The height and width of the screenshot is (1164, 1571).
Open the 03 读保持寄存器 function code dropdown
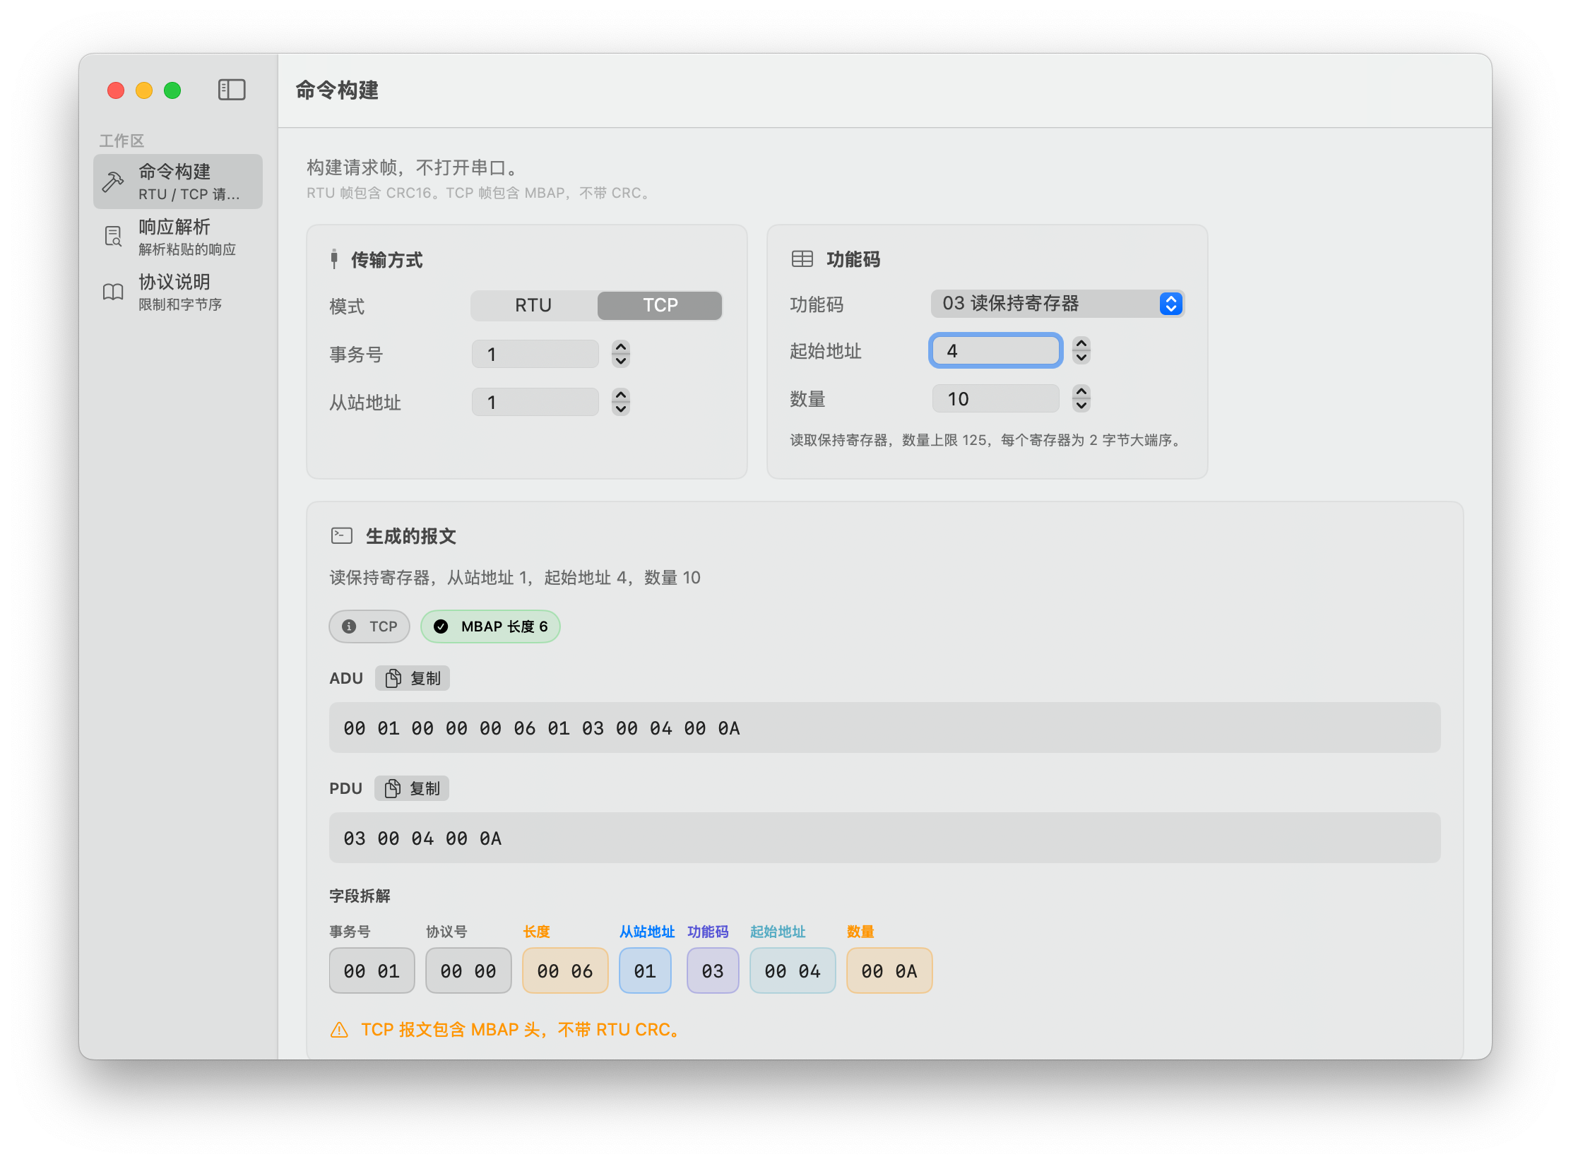[x=1057, y=304]
